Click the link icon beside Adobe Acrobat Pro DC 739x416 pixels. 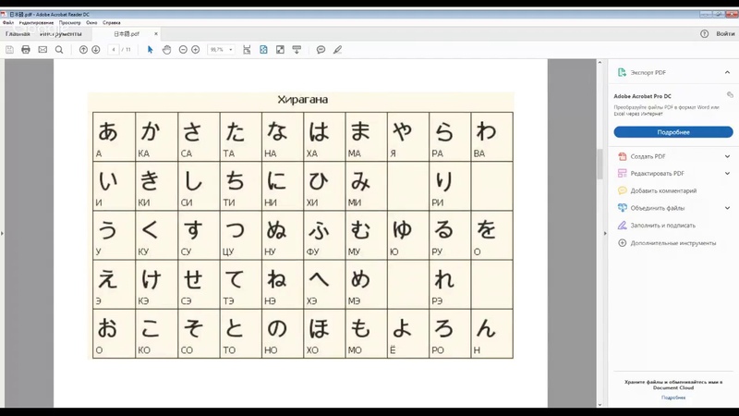point(730,95)
